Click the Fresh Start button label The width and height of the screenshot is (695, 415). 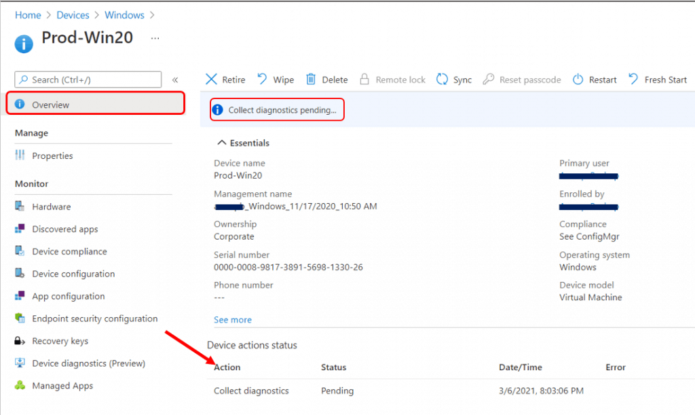tap(666, 80)
